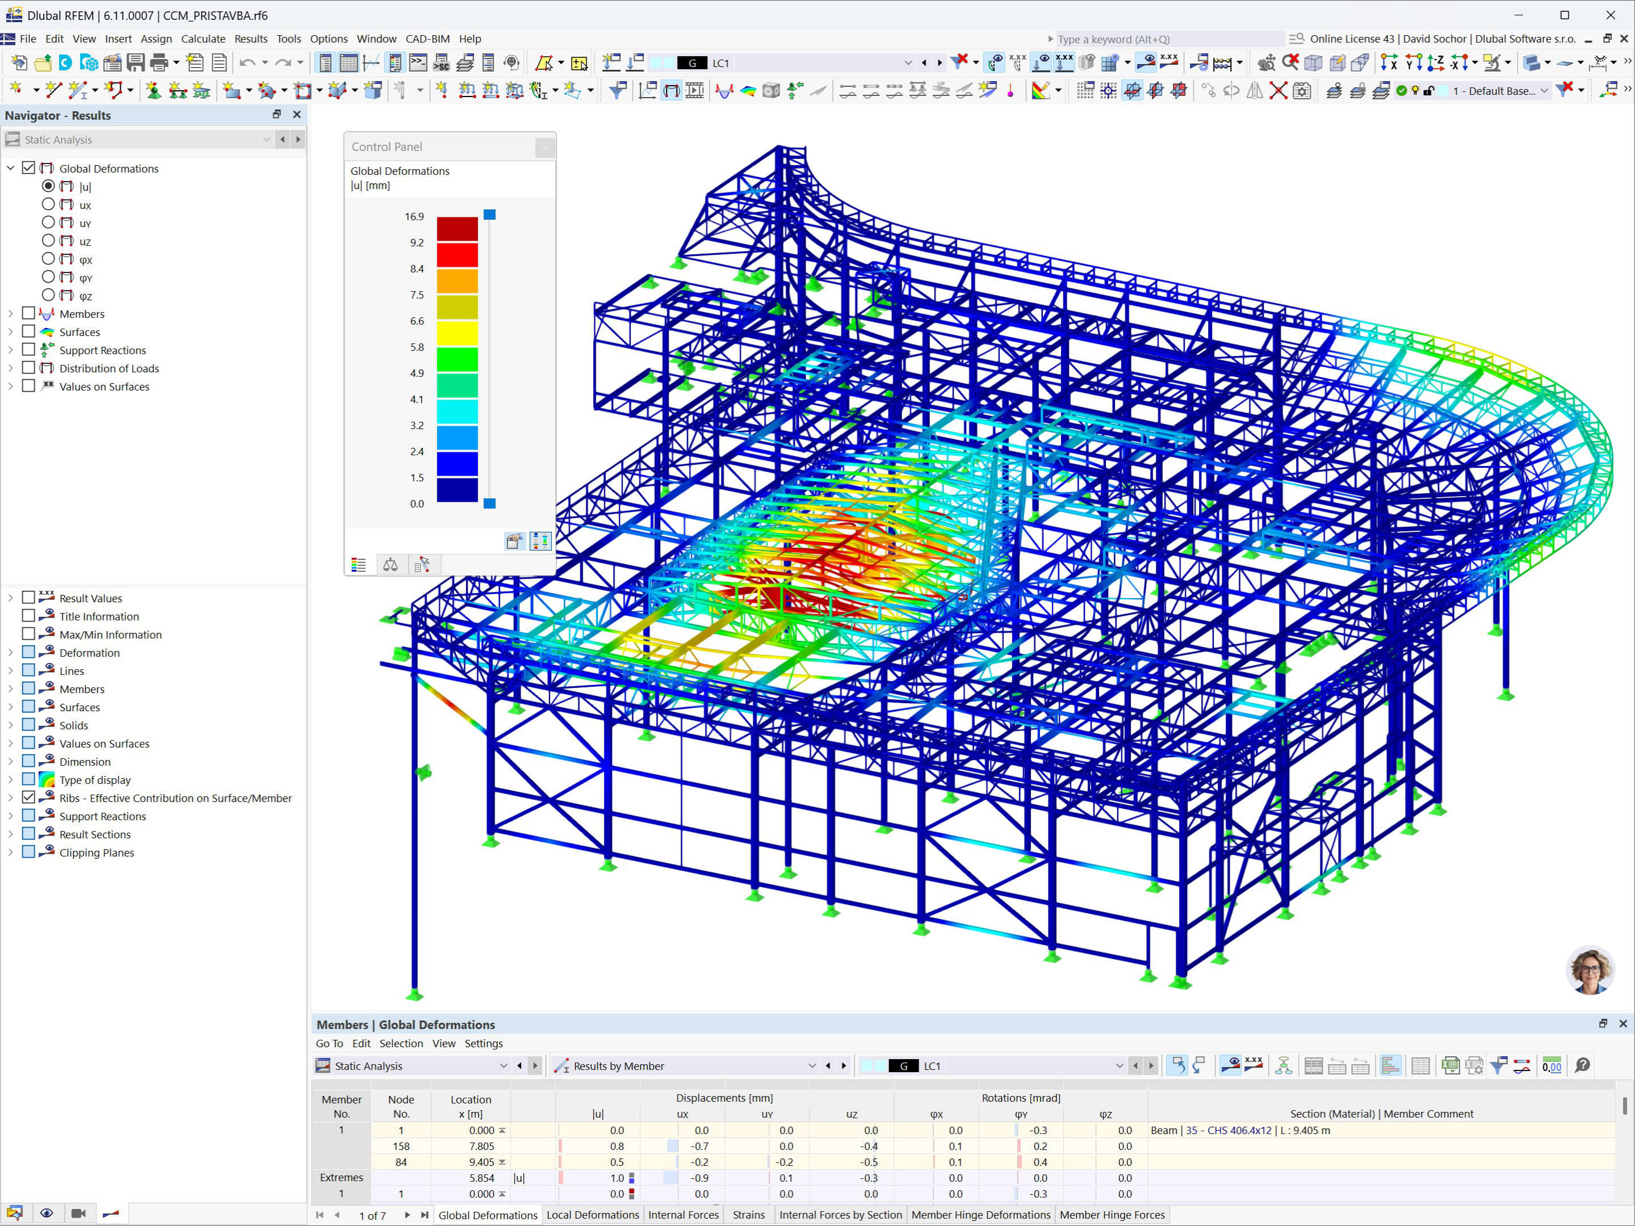The width and height of the screenshot is (1635, 1226).
Task: Click the Save model icon
Action: [x=135, y=63]
